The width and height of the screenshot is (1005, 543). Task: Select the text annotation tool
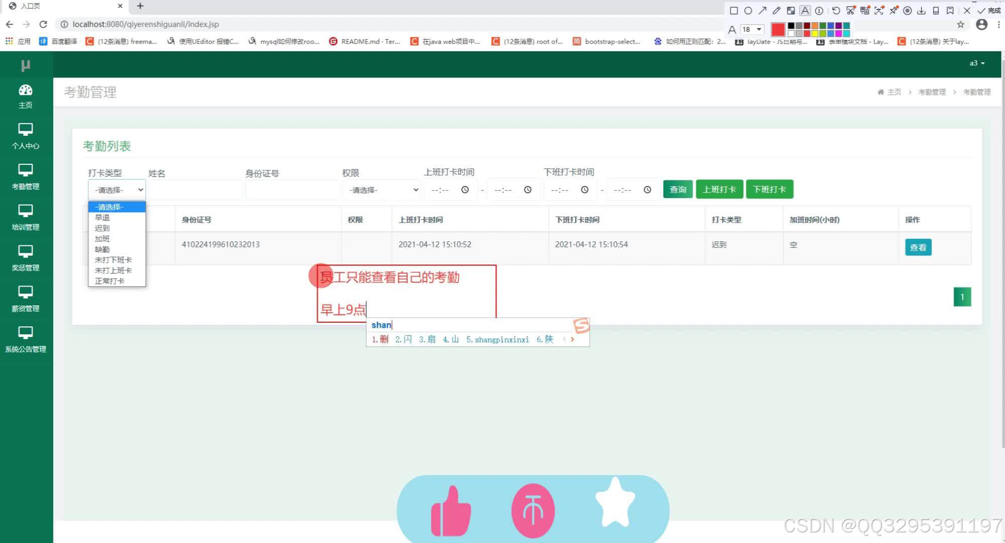point(805,11)
